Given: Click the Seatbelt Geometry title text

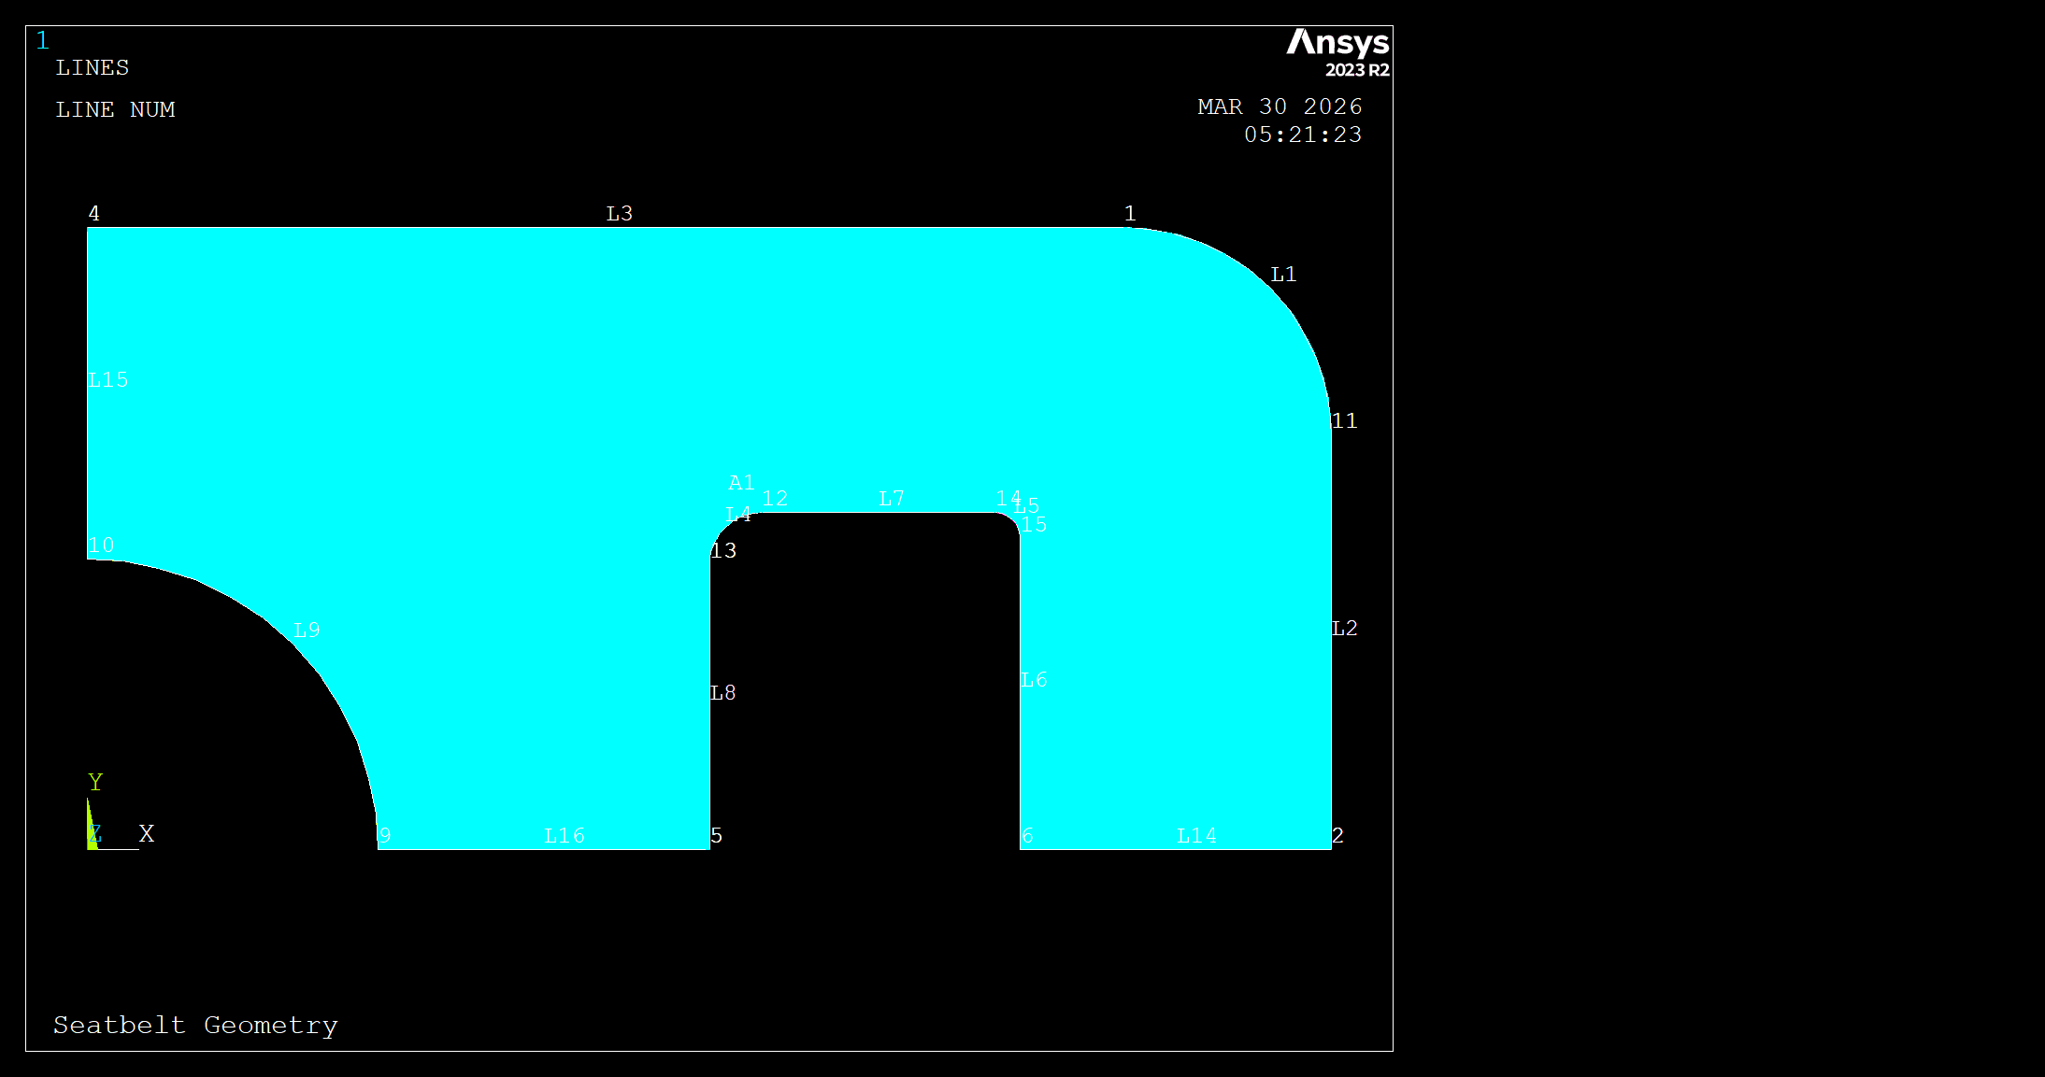Looking at the screenshot, I should point(195,1026).
